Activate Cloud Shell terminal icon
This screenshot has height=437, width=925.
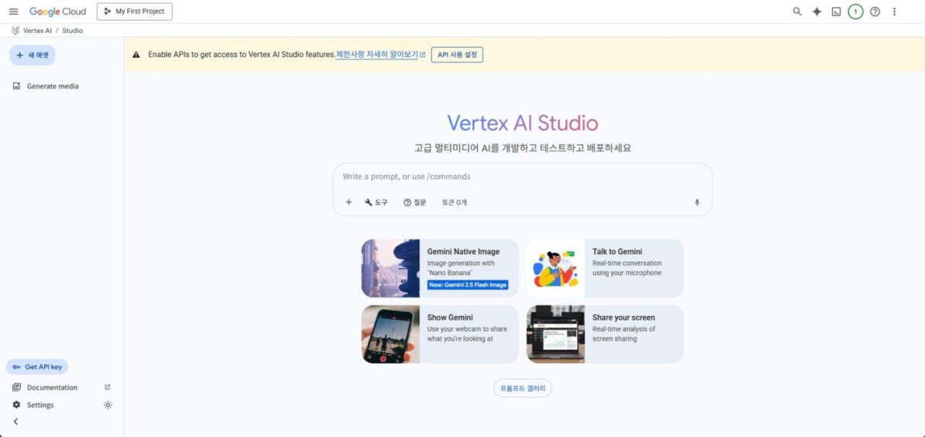pyautogui.click(x=836, y=12)
